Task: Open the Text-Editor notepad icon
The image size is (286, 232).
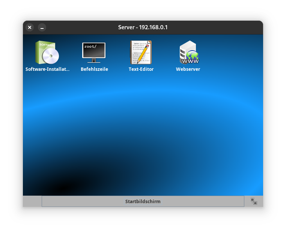Action: click(141, 52)
